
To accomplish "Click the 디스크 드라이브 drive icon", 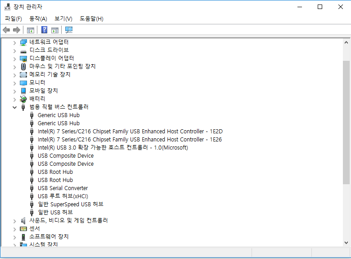I will click(x=23, y=51).
